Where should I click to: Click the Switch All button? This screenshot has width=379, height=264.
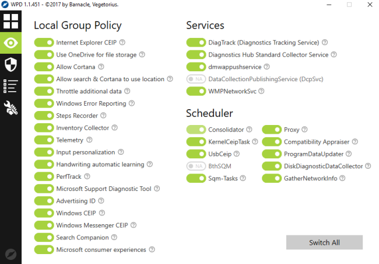[324, 242]
